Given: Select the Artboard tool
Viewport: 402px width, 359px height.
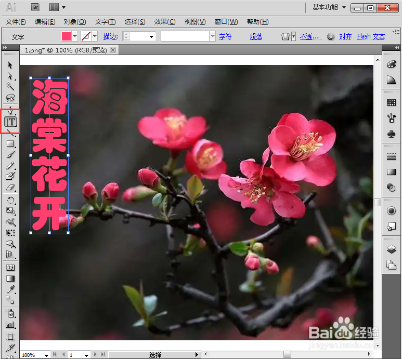Looking at the screenshot, I should [10, 337].
